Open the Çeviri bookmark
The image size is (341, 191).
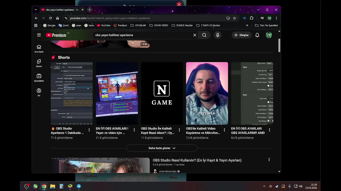click(x=64, y=25)
